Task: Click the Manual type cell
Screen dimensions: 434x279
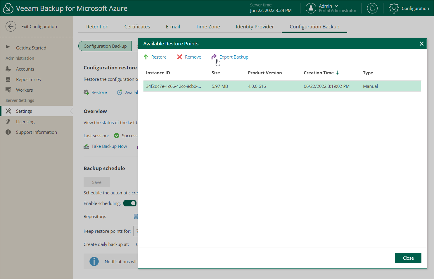Action: [370, 86]
